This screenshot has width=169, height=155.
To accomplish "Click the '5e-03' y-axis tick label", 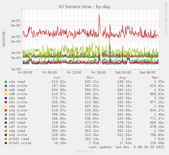I will point(16,41).
